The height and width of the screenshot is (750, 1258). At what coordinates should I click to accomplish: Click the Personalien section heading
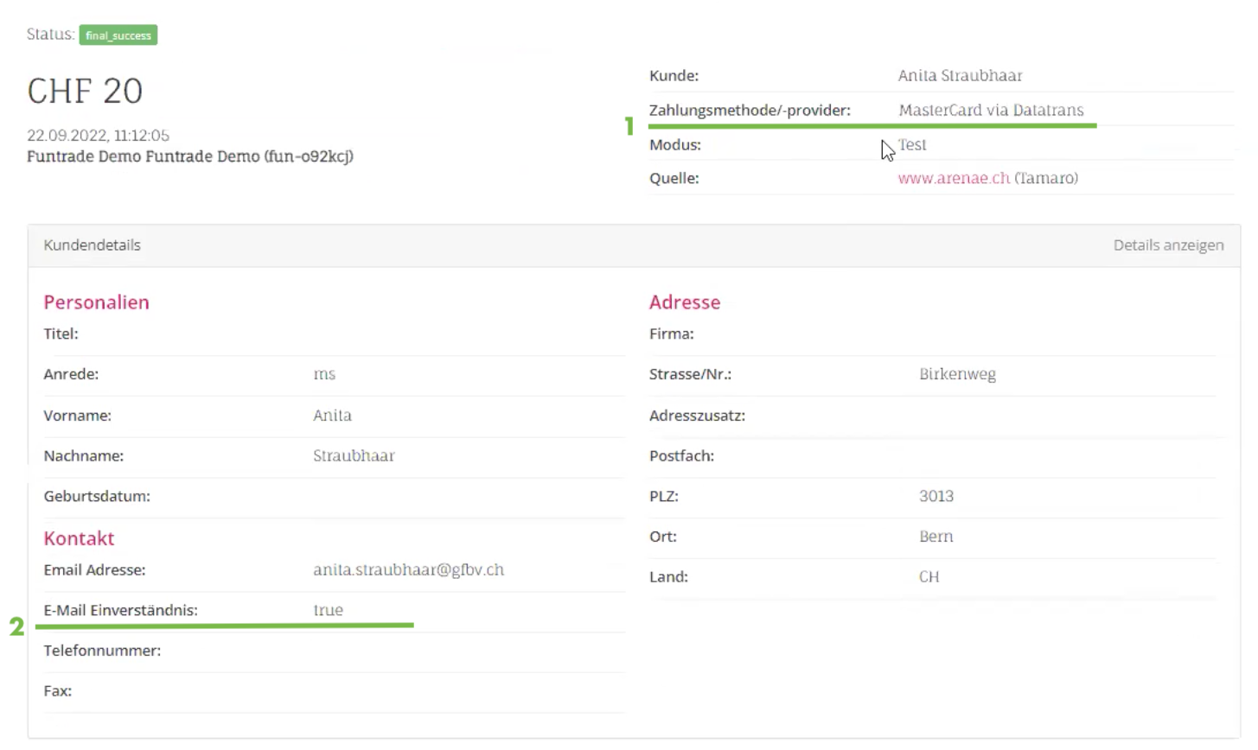pyautogui.click(x=97, y=302)
